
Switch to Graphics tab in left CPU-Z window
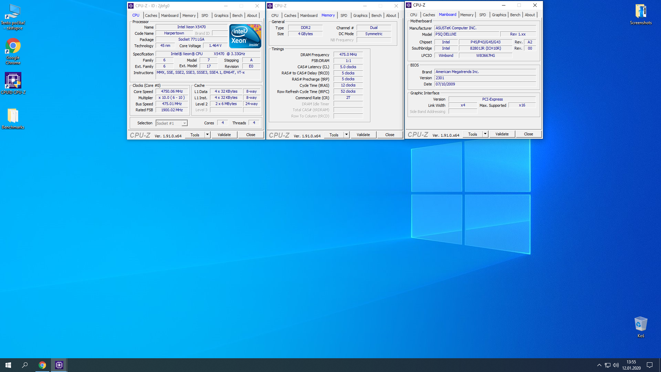pyautogui.click(x=221, y=15)
